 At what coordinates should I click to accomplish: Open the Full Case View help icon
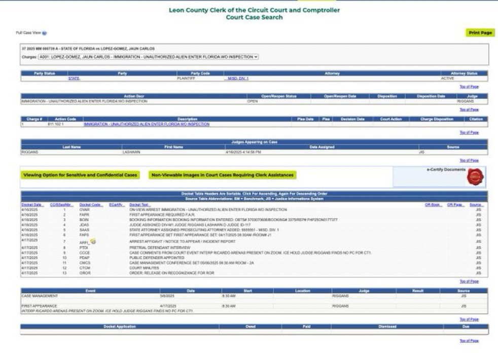pyautogui.click(x=45, y=33)
